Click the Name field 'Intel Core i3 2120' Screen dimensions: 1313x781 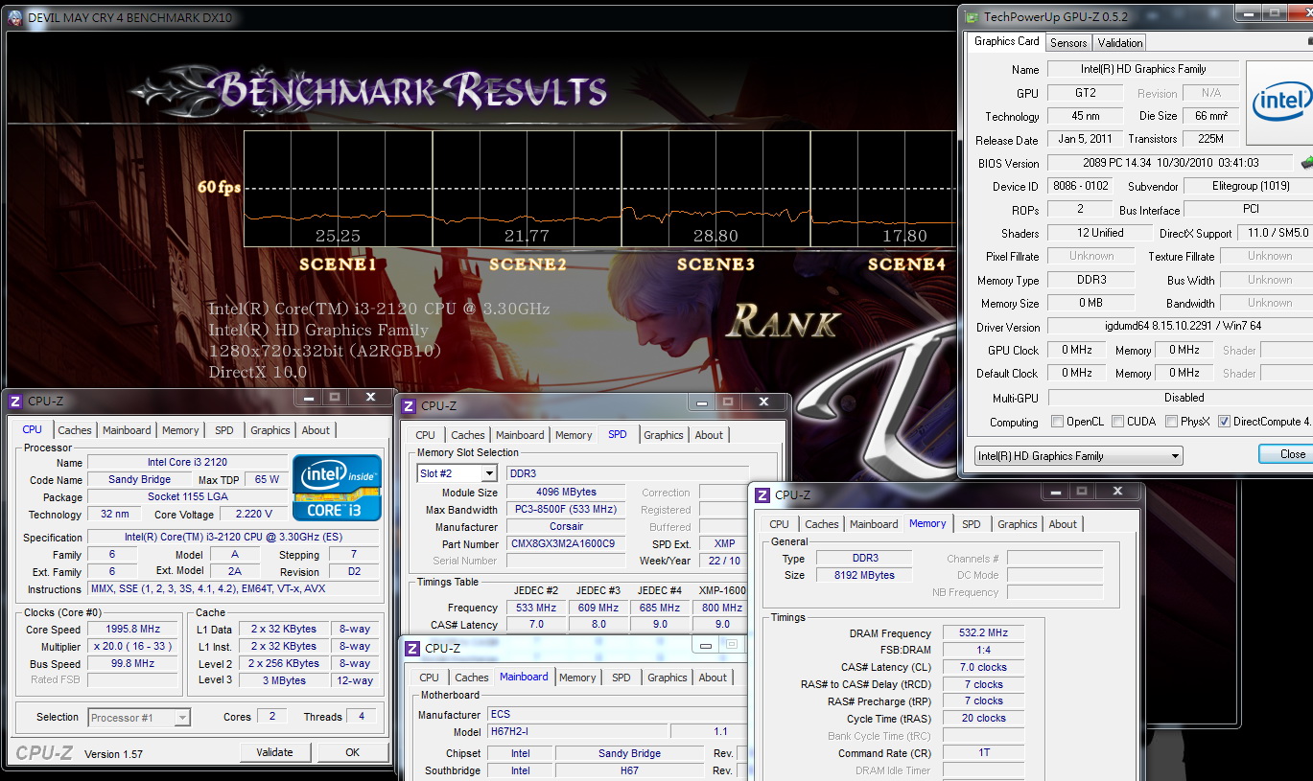pyautogui.click(x=188, y=462)
